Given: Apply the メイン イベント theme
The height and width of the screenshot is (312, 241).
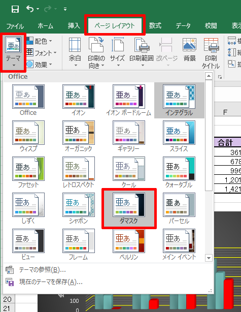Looking at the screenshot, I should tap(179, 244).
